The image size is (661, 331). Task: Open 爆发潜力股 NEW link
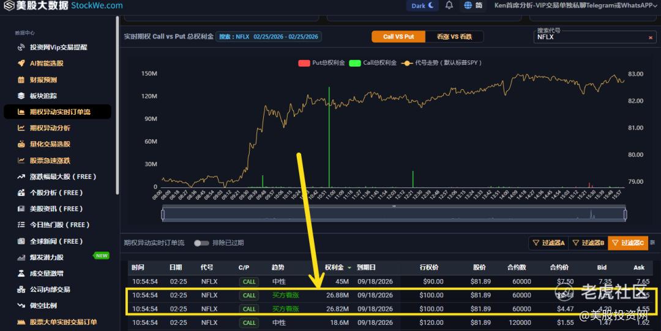pos(47,257)
